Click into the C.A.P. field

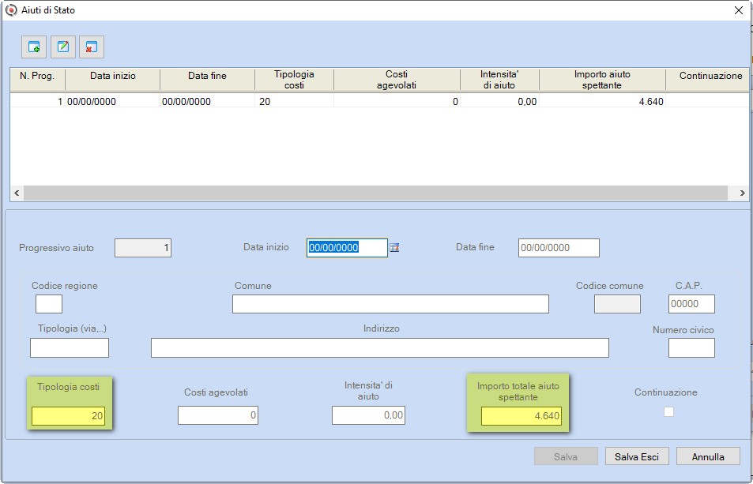coord(691,304)
